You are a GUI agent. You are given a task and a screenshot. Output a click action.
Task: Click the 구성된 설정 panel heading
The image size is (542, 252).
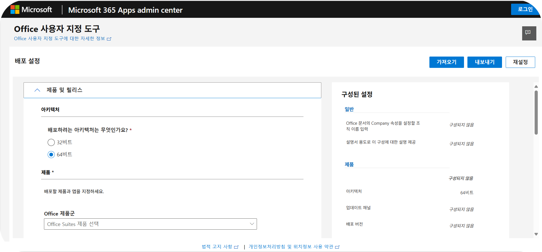(x=357, y=94)
